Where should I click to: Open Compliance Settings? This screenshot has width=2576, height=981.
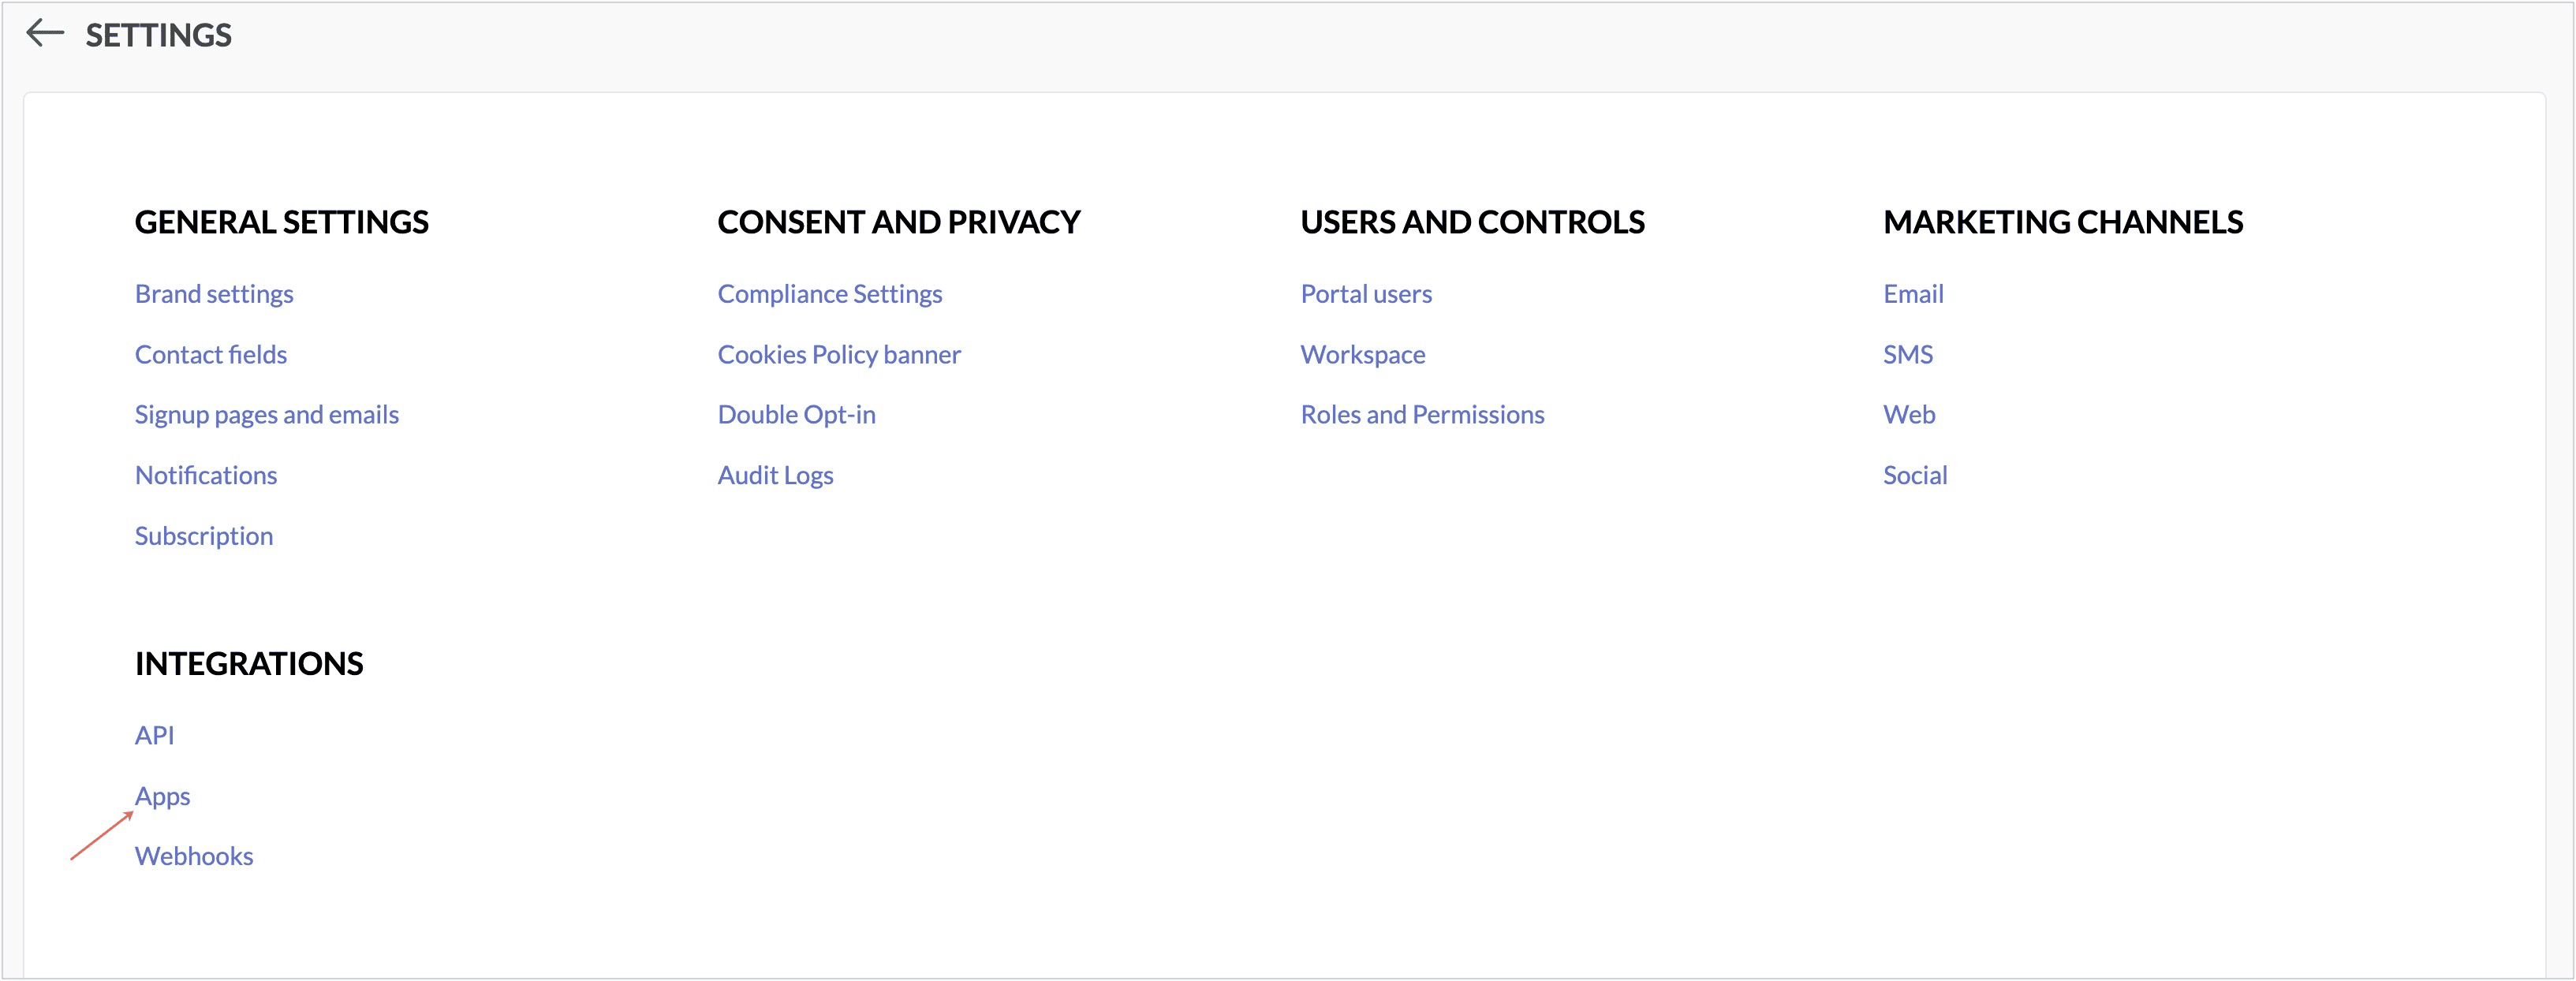pos(830,294)
